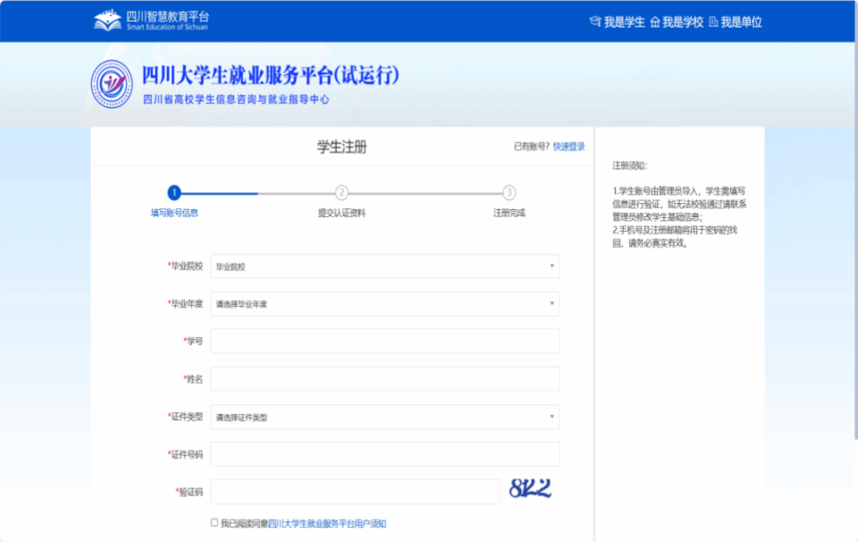Click the 提交认证资料 step label
This screenshot has height=542, width=858.
point(341,213)
